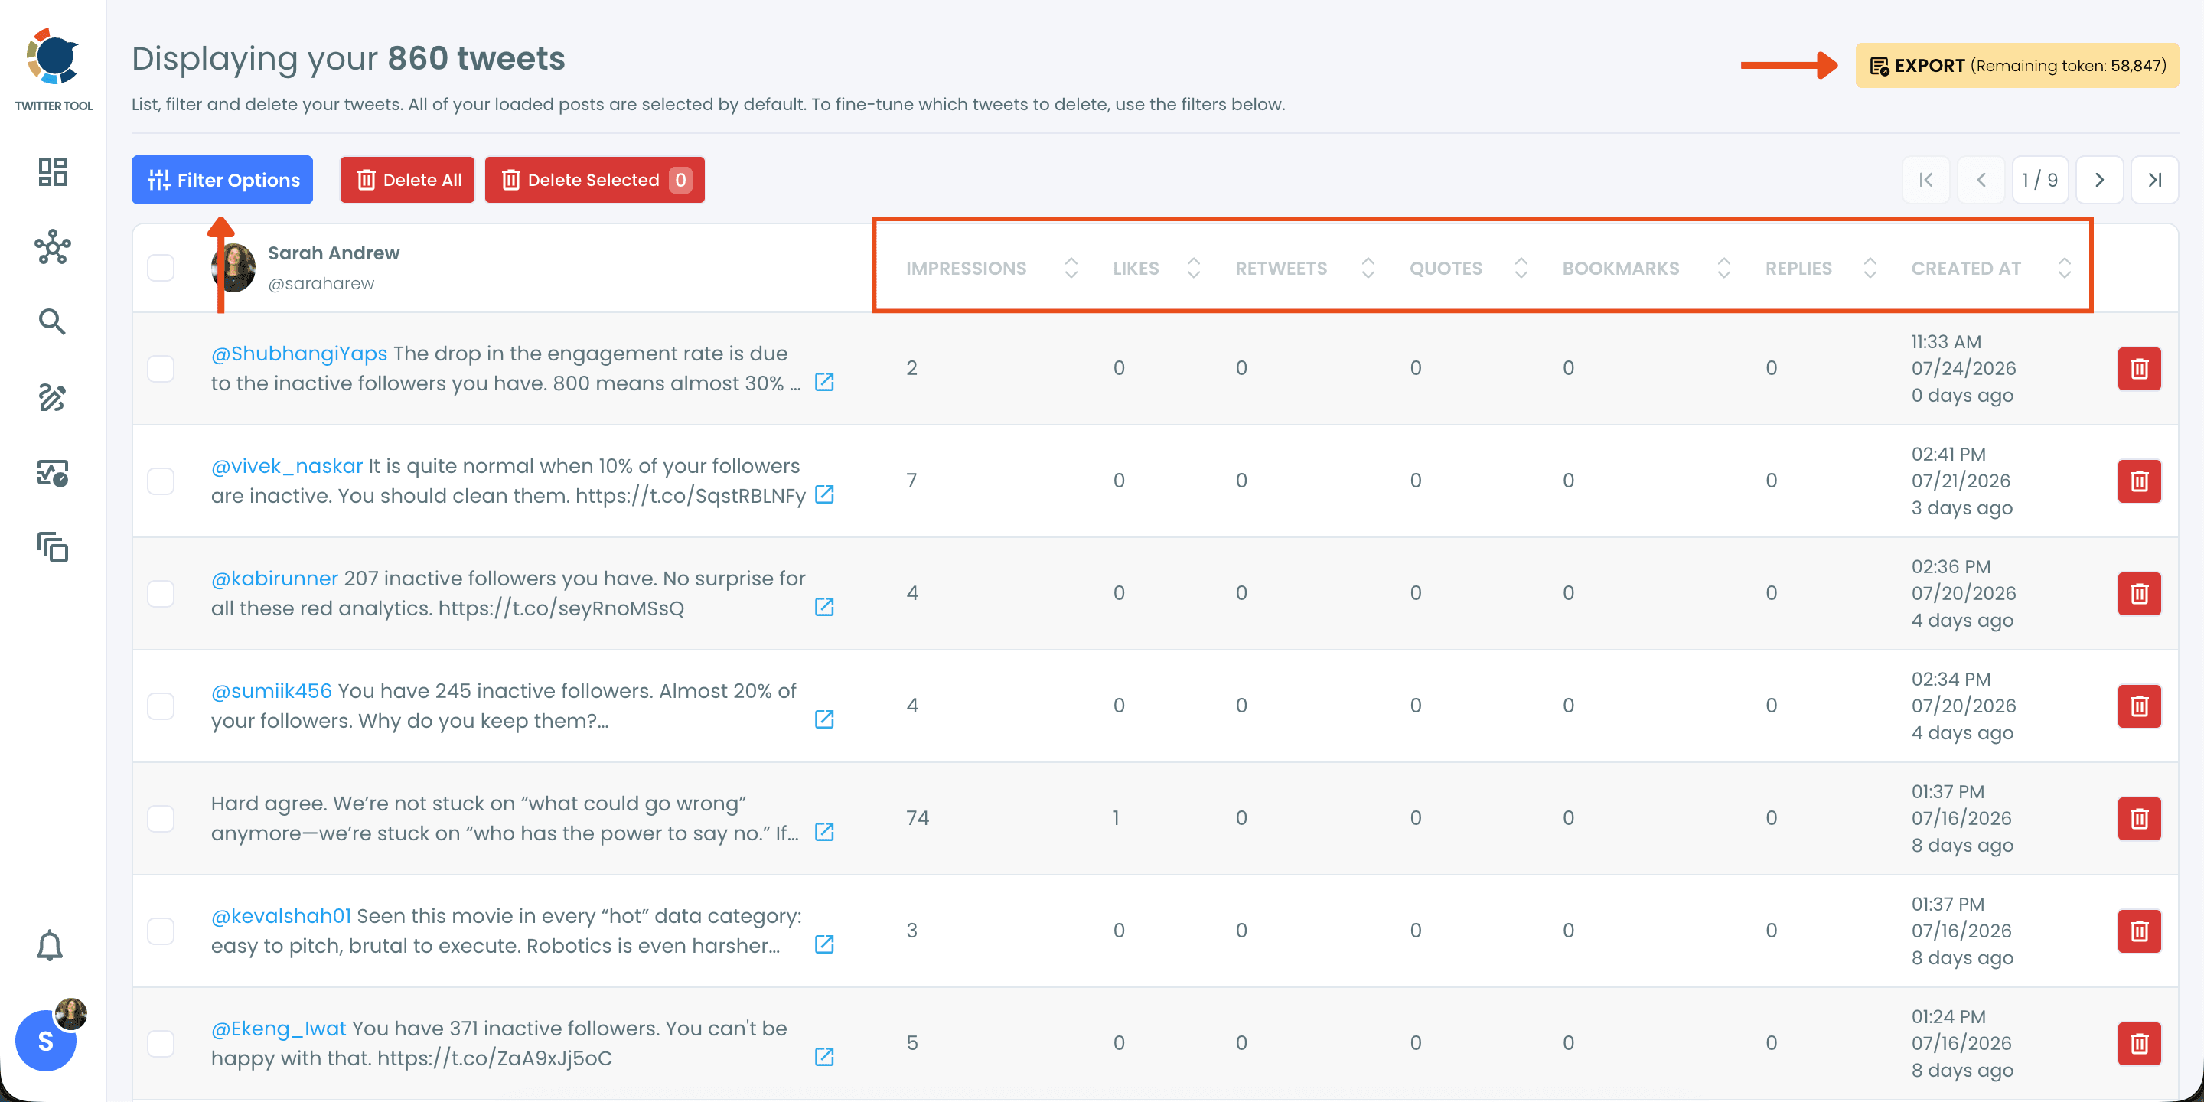Click the page indicator 1 / 9
Screen dimensions: 2204x1102
click(x=2039, y=180)
